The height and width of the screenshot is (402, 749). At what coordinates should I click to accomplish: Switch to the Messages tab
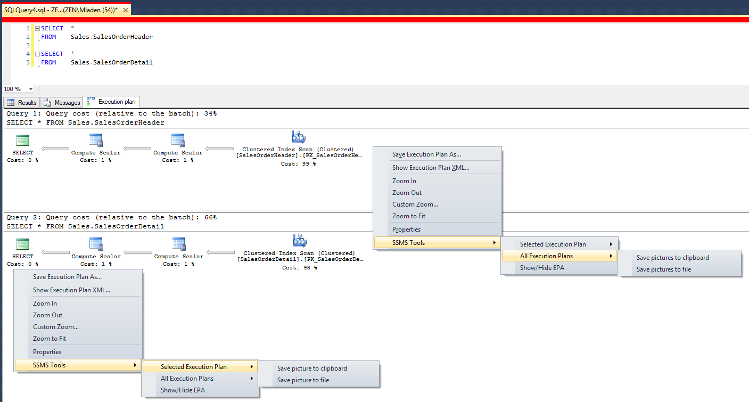[62, 102]
